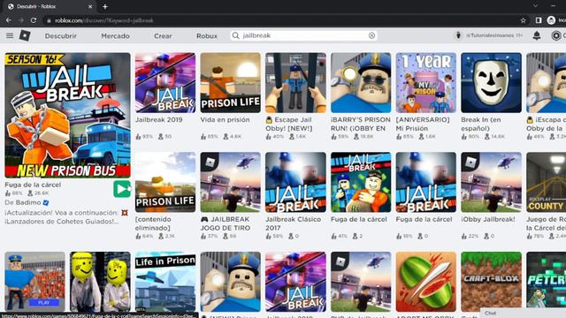Open the notifications bell
This screenshot has height=318, width=566.
tap(537, 35)
